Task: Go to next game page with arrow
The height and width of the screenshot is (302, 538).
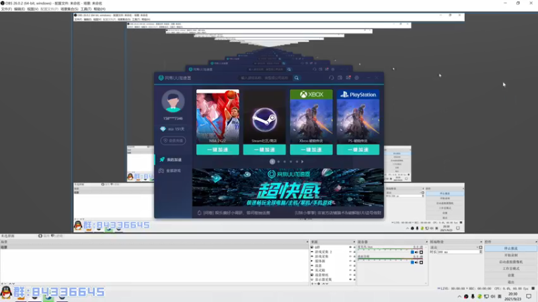Action: tap(302, 162)
